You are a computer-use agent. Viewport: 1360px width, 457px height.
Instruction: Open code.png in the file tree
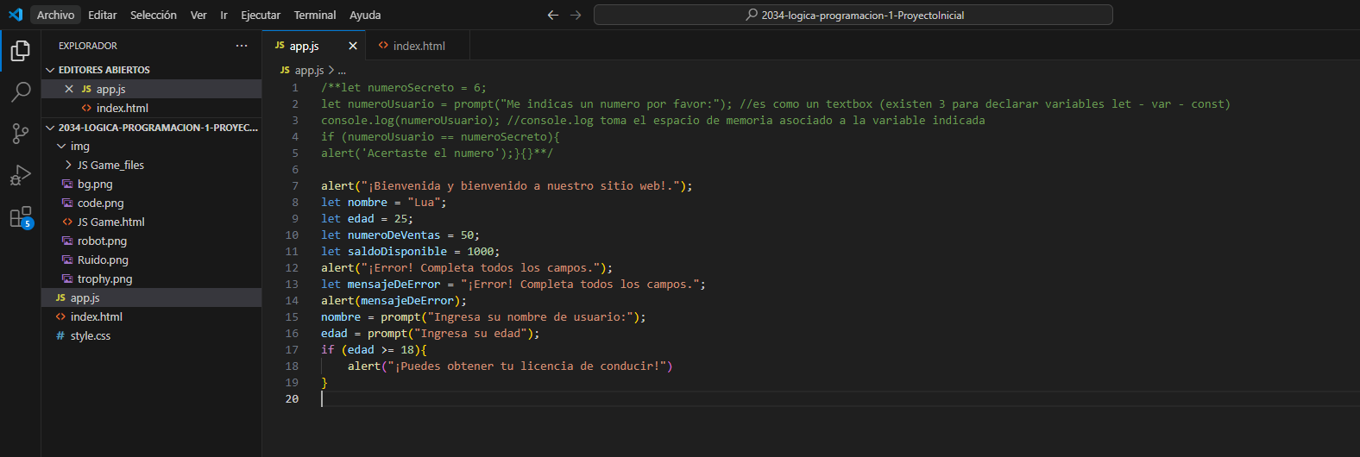151,203
